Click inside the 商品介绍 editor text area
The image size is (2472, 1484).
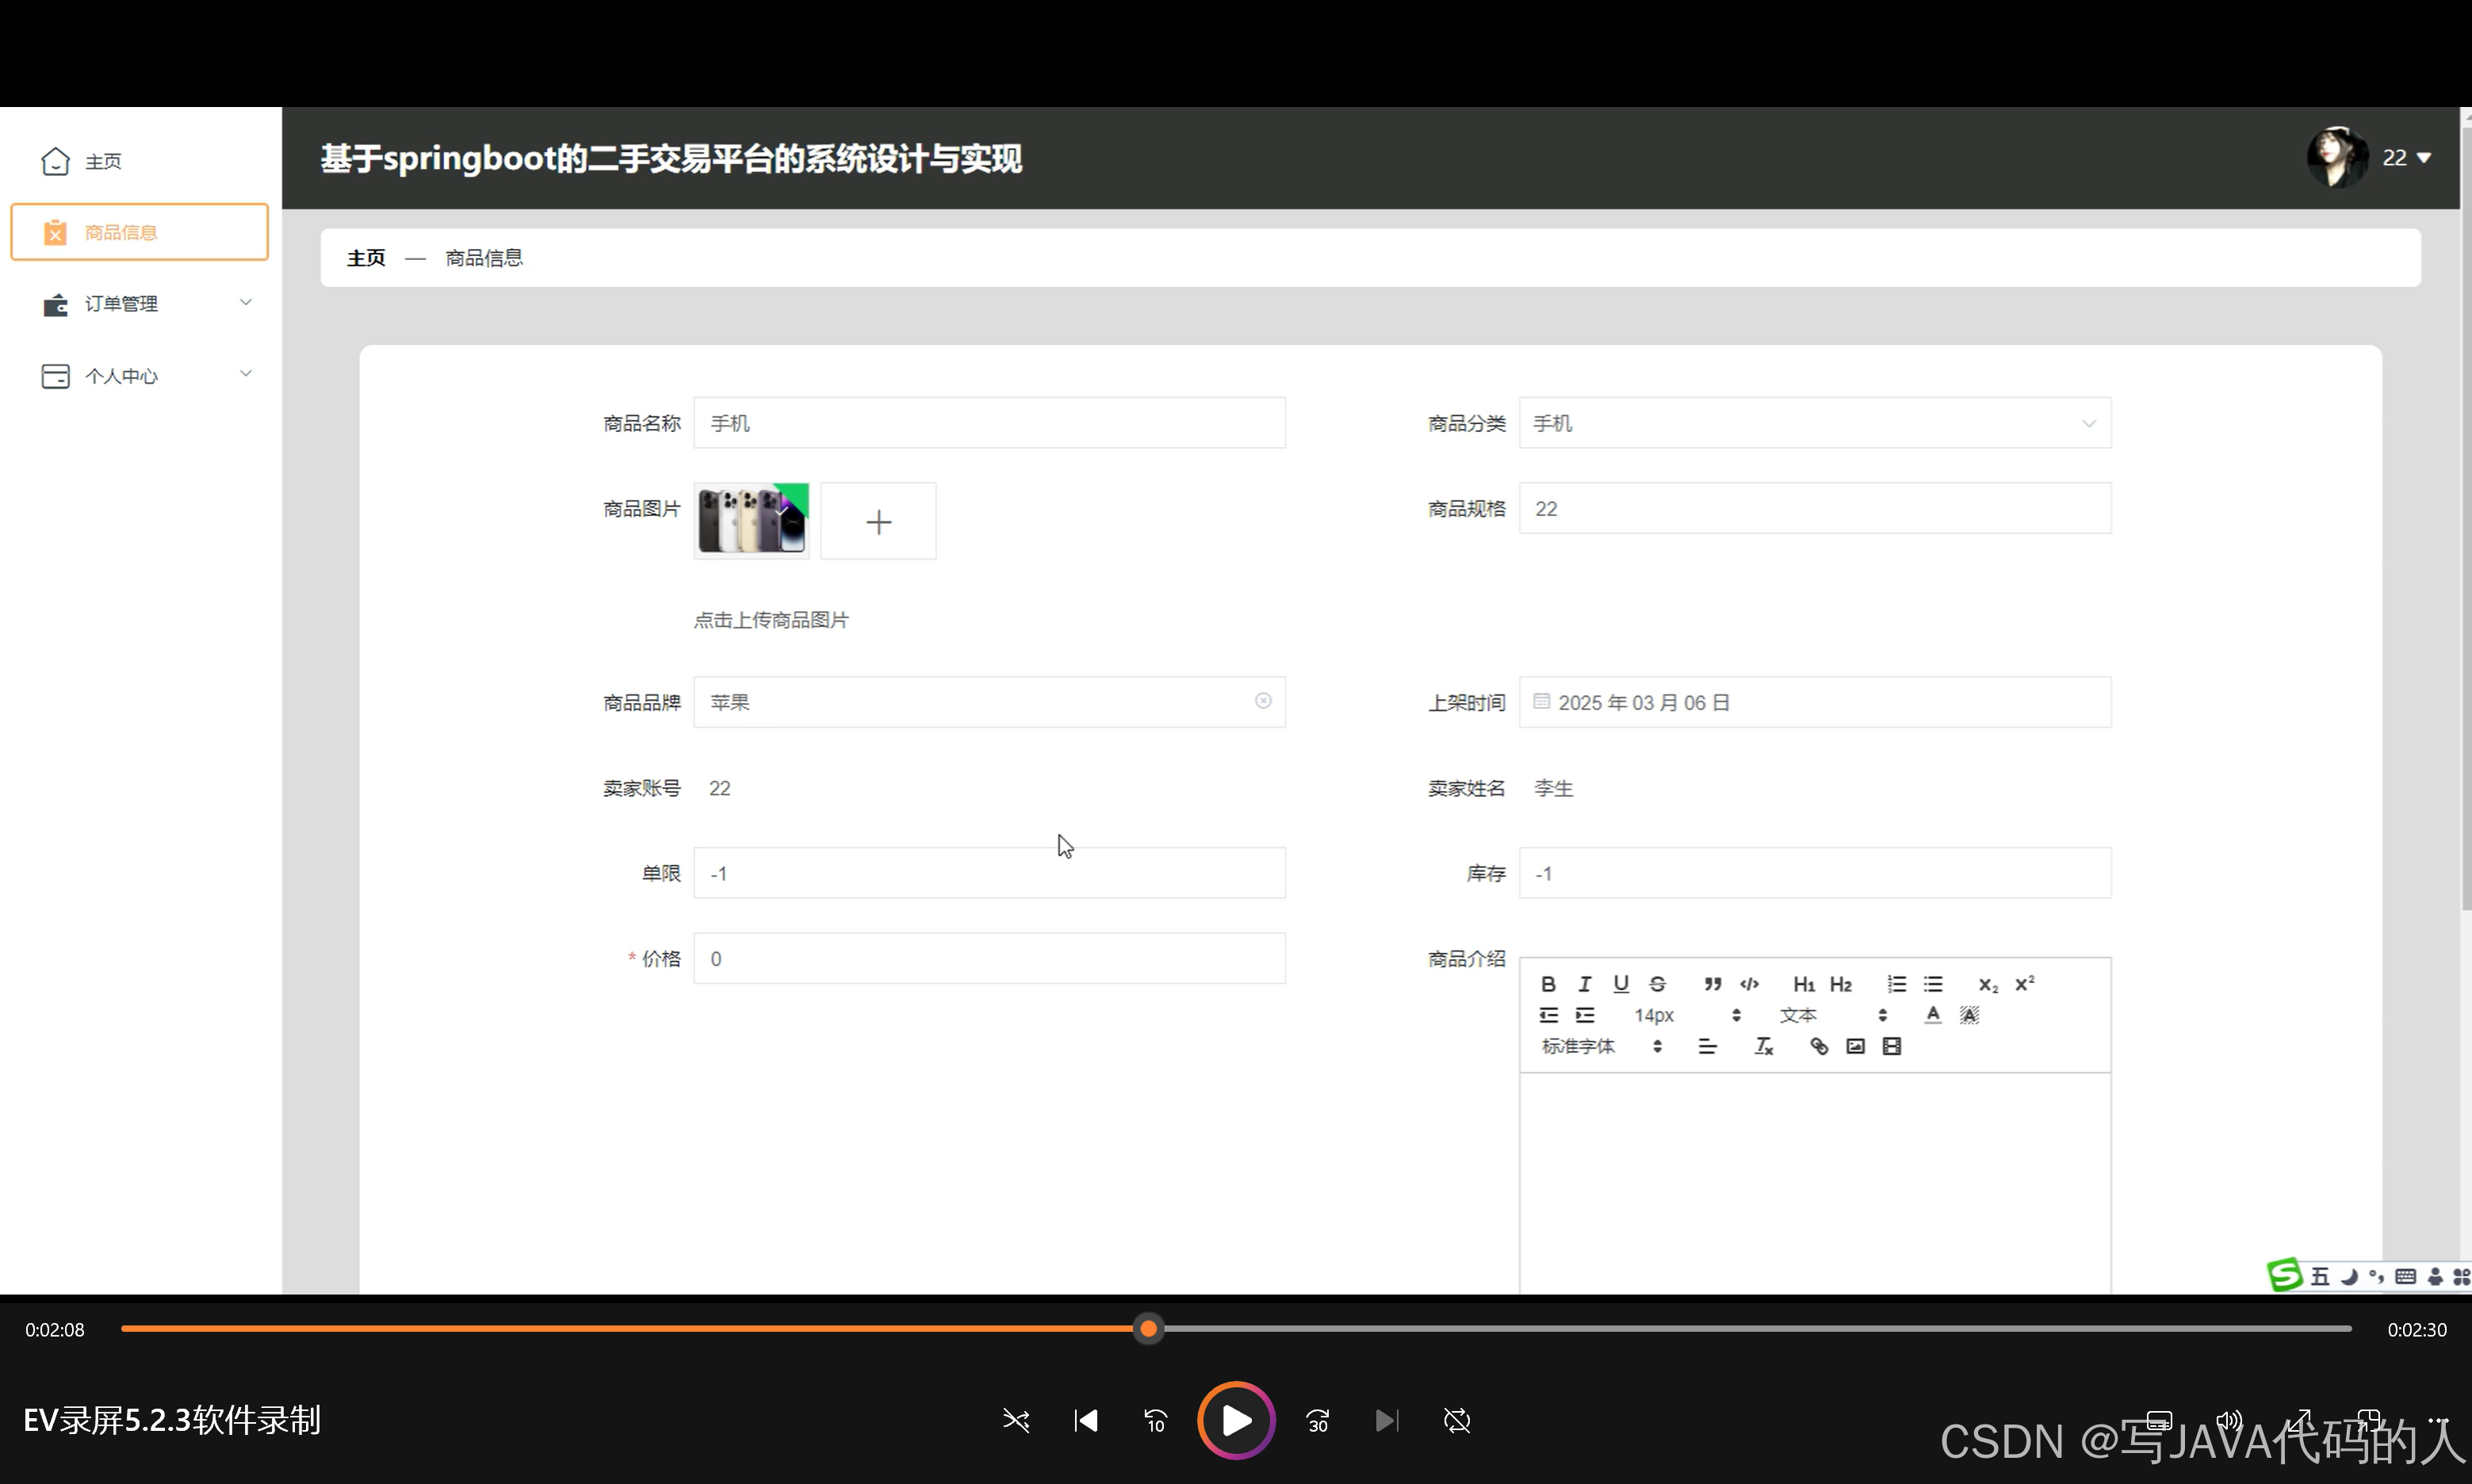coord(1814,1183)
